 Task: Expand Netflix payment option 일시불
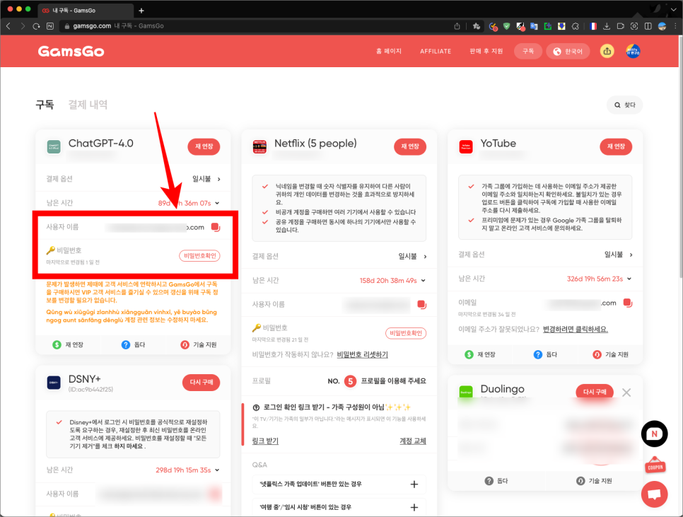pyautogui.click(x=412, y=256)
